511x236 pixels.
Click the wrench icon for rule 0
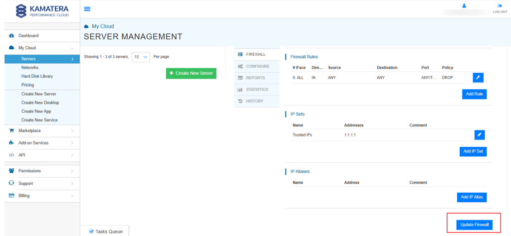(478, 77)
